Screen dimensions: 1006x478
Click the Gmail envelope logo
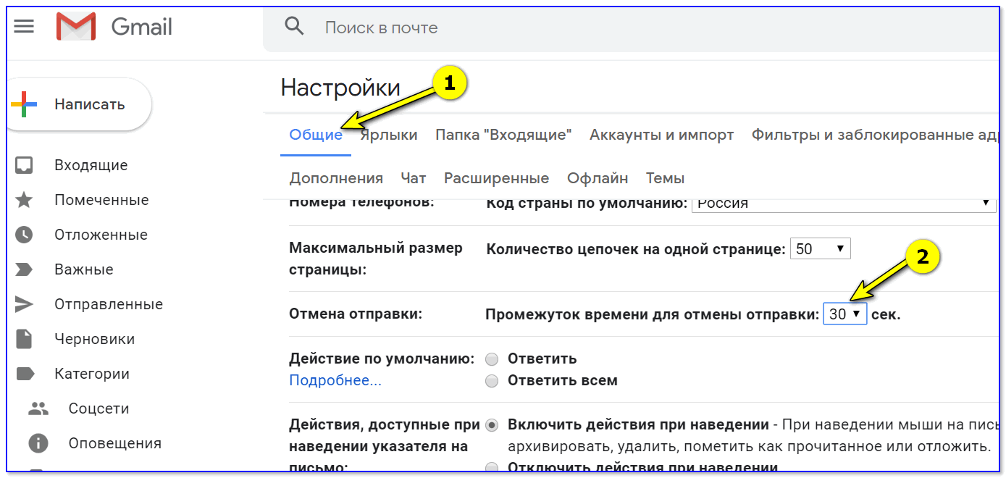tap(76, 27)
